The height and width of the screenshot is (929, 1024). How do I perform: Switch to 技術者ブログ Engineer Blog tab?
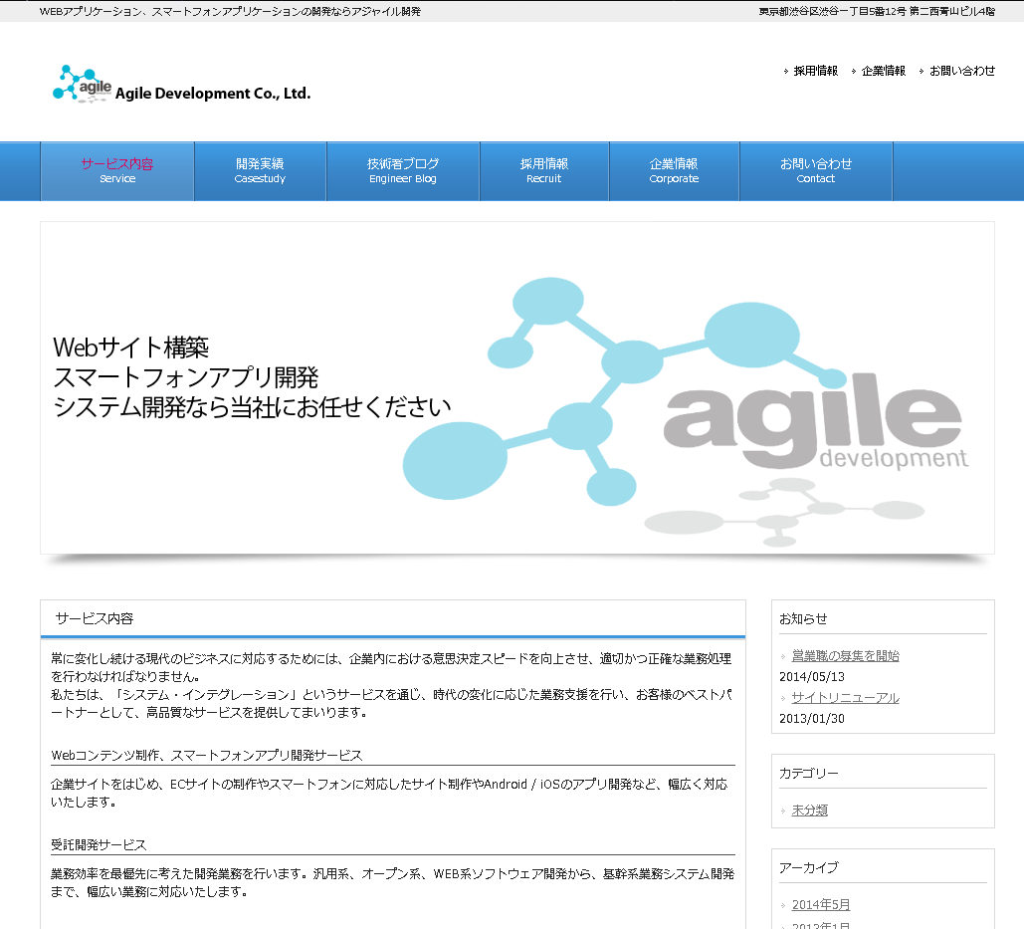[x=403, y=170]
